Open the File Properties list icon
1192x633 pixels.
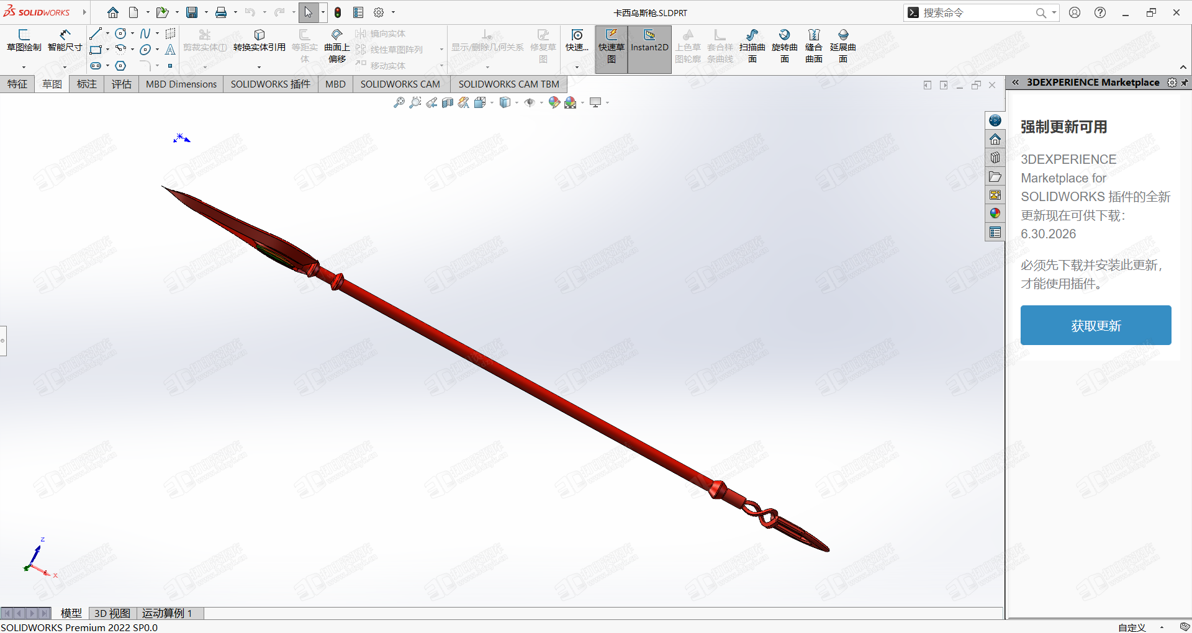point(358,12)
